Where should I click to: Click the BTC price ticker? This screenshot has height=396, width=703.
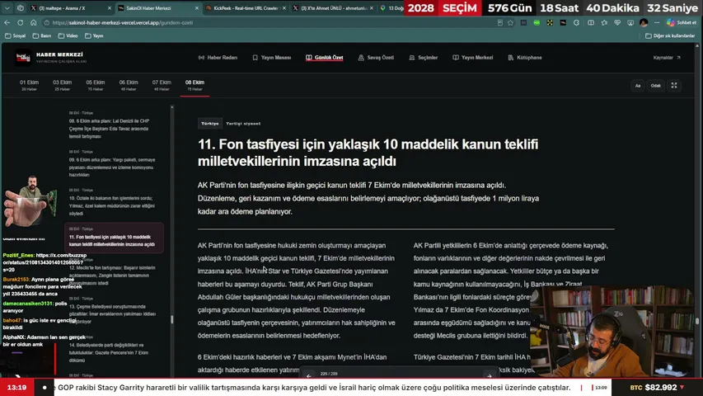[658, 388]
